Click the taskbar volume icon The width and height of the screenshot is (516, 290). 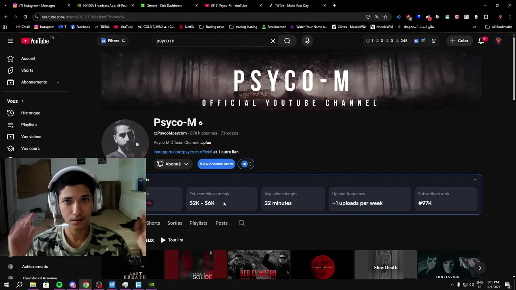[x=471, y=285]
